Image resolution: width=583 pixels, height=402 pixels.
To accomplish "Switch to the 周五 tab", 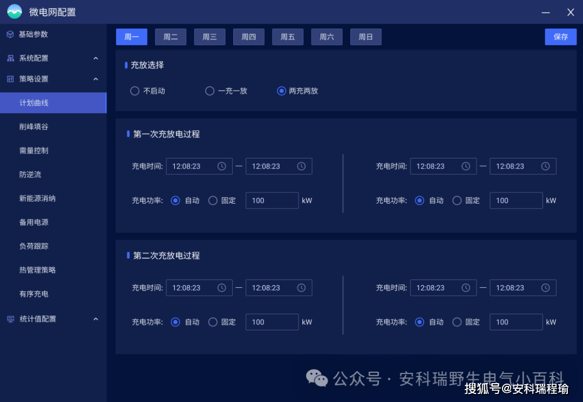I will coord(288,37).
